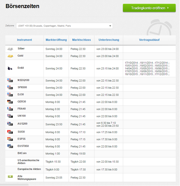Click the Markteröffnung column header
Viewport: 180px width, 186px height.
click(56, 40)
